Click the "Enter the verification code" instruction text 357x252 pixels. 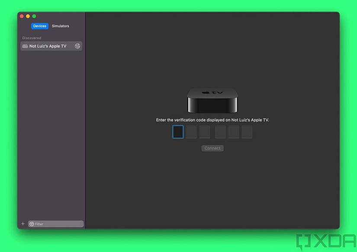coord(212,120)
